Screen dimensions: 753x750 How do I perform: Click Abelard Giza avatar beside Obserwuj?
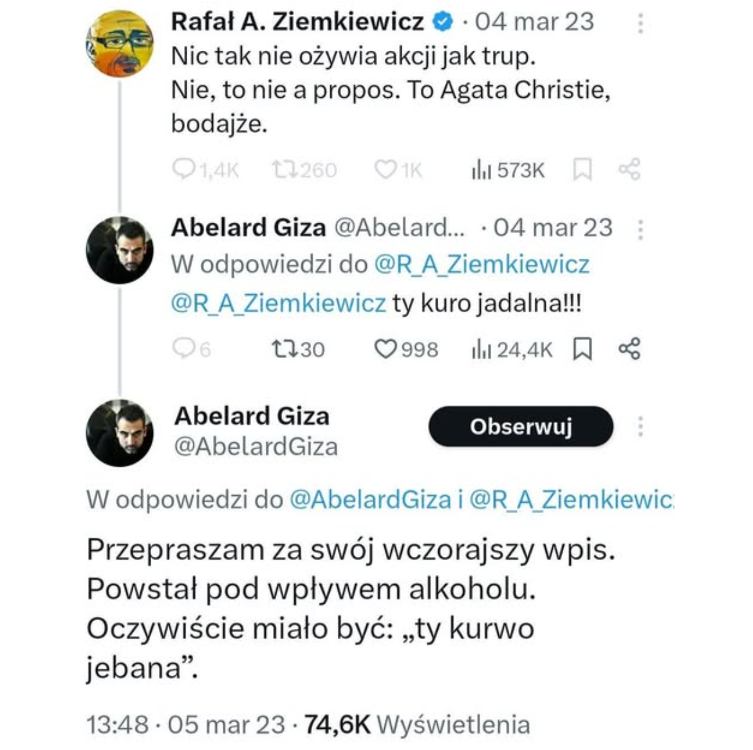point(120,432)
